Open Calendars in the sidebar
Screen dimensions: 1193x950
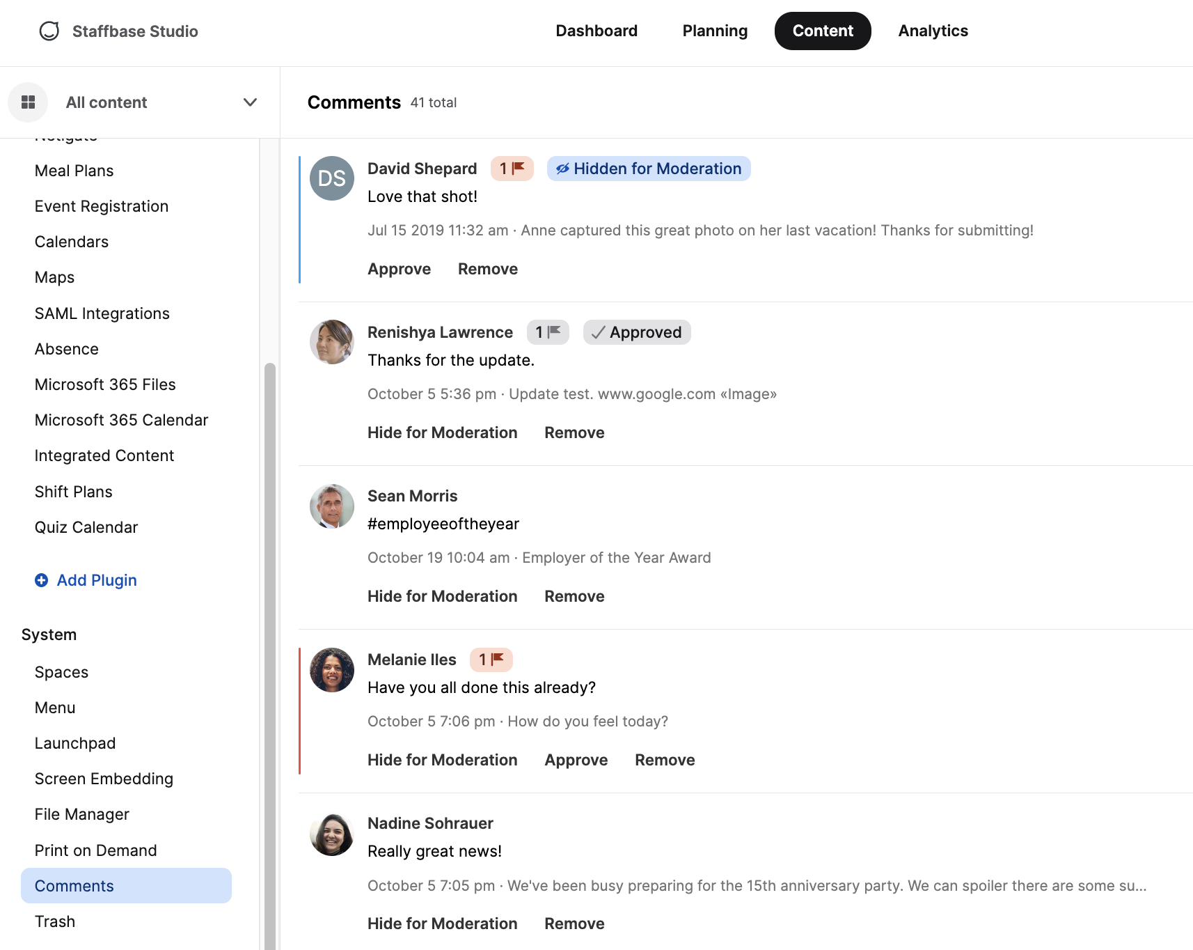coord(72,242)
